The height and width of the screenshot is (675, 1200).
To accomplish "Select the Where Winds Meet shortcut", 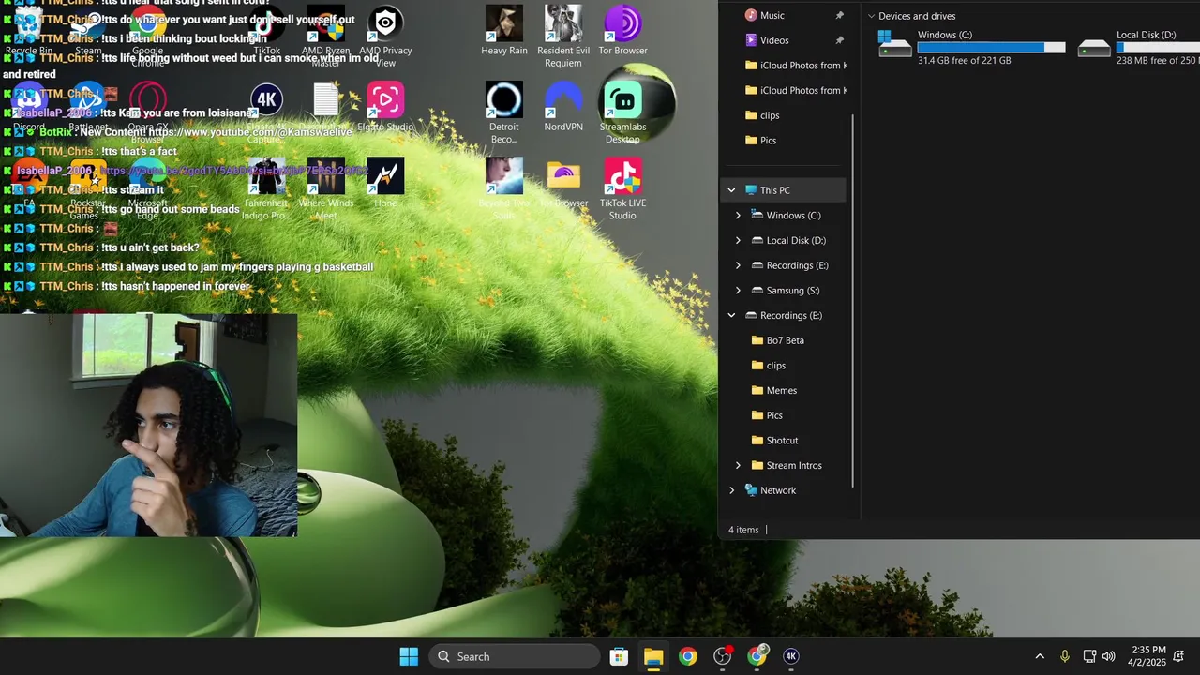I will [x=325, y=189].
